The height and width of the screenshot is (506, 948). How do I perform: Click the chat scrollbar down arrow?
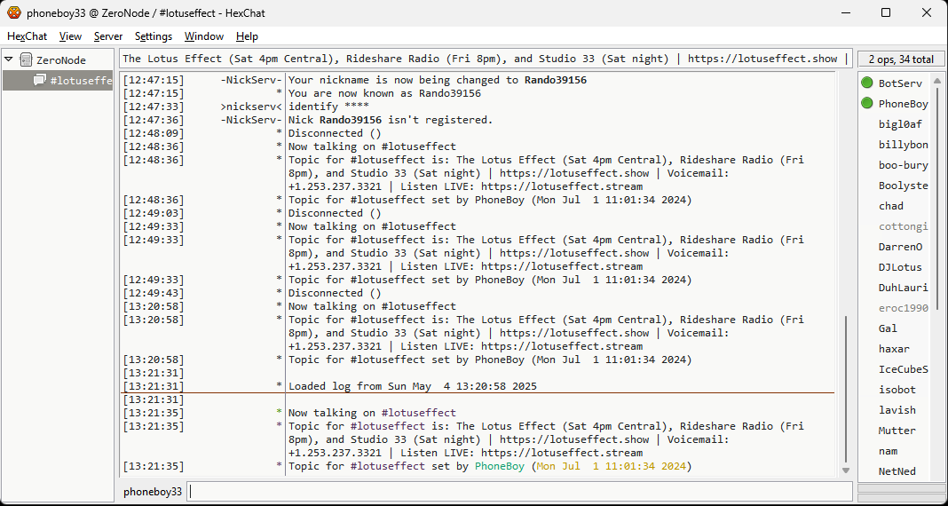point(845,470)
